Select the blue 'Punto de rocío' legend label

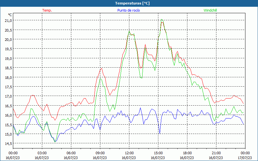coord(128,10)
